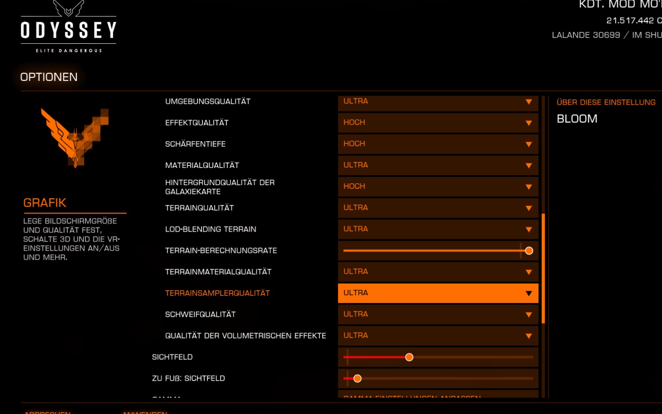
Task: Open the Terrainqualität dropdown
Action: (437, 208)
